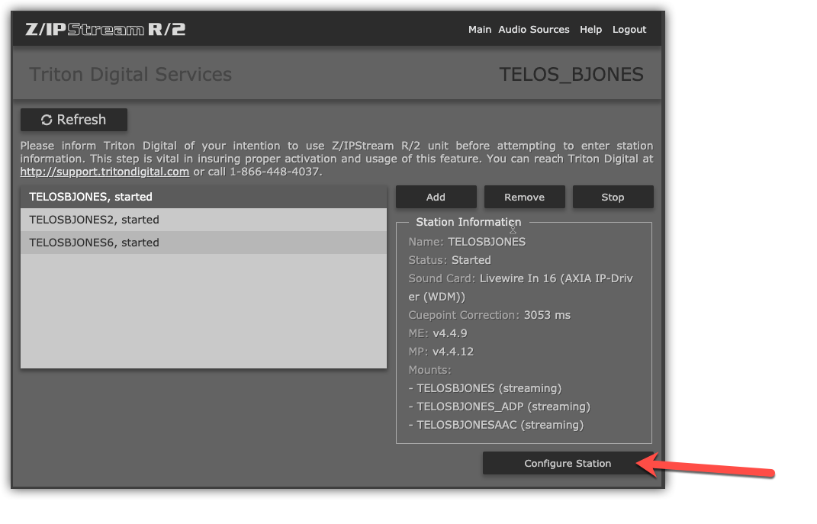Open the Main menu item
The height and width of the screenshot is (524, 817).
pos(479,30)
